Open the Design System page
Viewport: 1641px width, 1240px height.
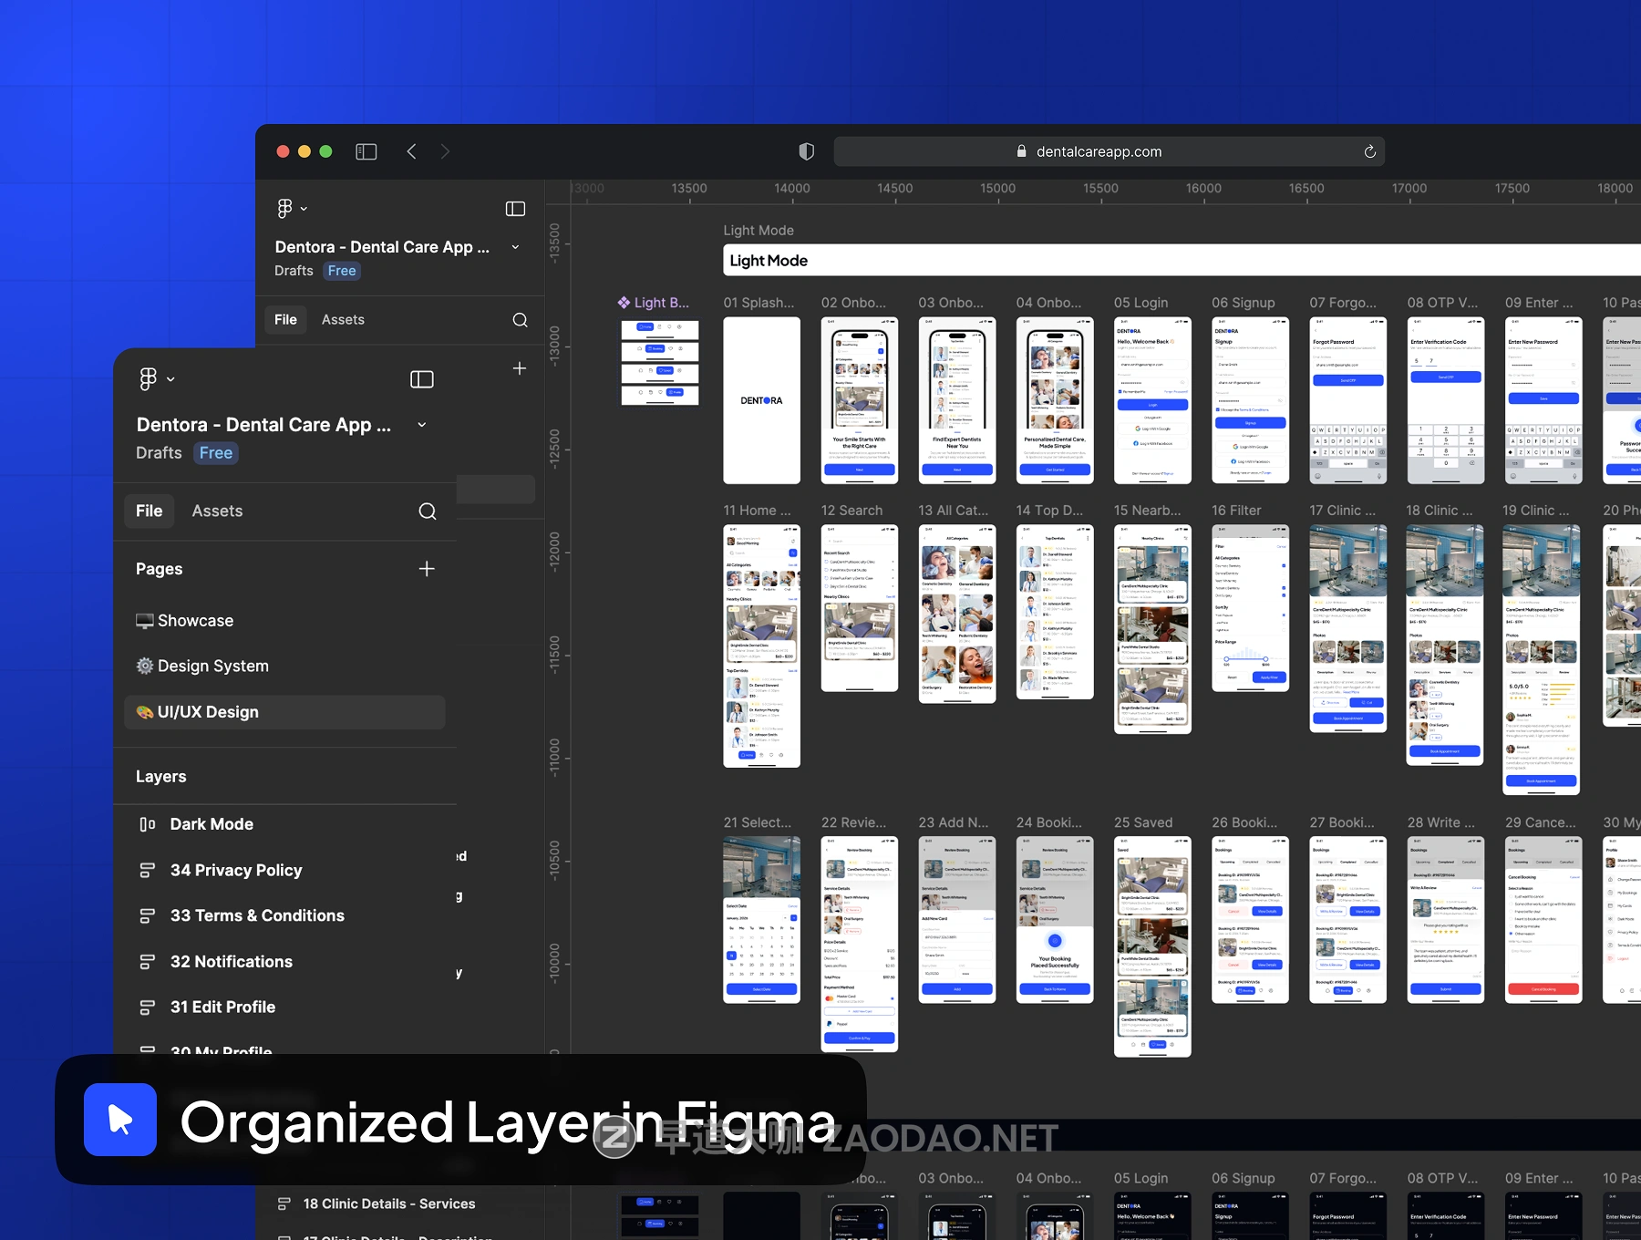tap(212, 666)
